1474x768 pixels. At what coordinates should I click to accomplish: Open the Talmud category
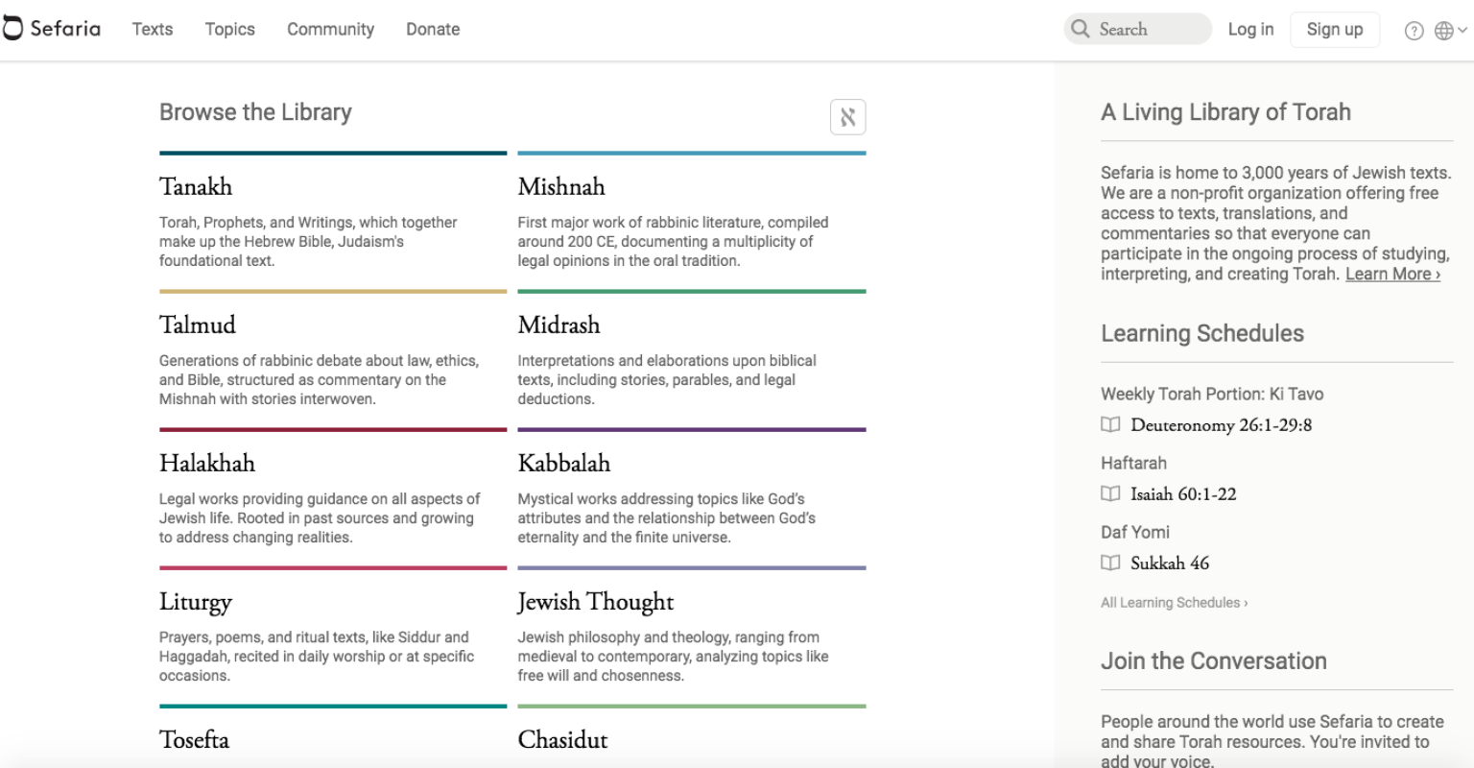tap(198, 324)
